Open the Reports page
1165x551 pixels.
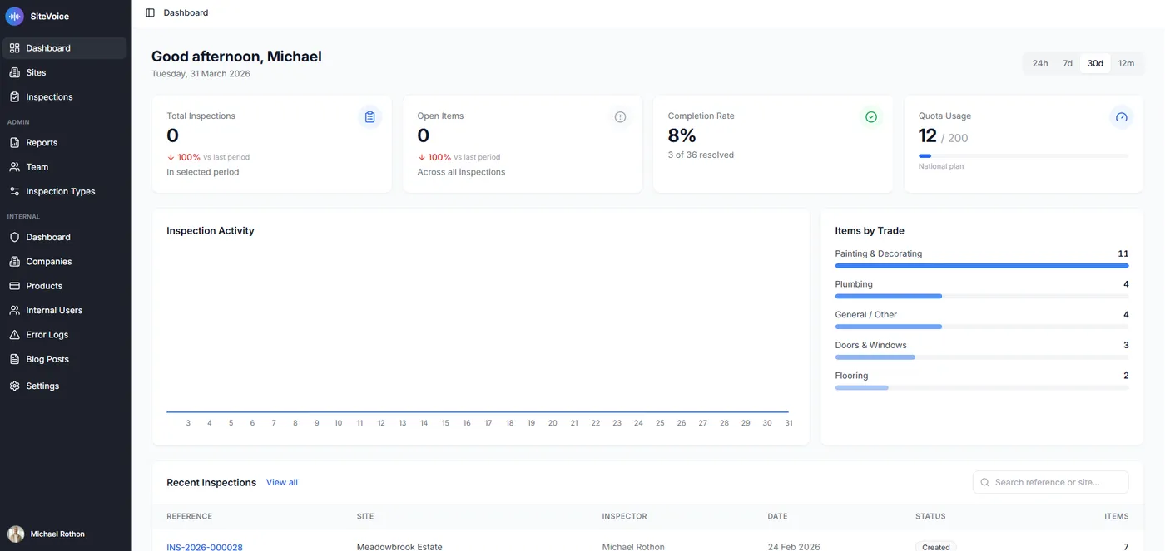pos(65,142)
